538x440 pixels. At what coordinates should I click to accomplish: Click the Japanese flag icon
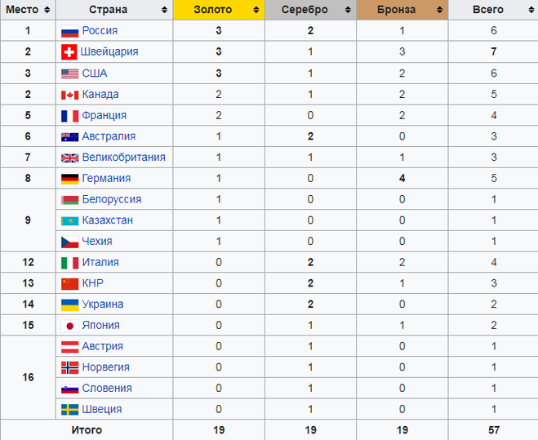pyautogui.click(x=69, y=325)
